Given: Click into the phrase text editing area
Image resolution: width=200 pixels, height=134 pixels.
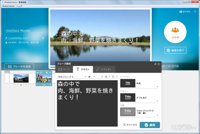Looking at the screenshot, I should pyautogui.click(x=87, y=103).
